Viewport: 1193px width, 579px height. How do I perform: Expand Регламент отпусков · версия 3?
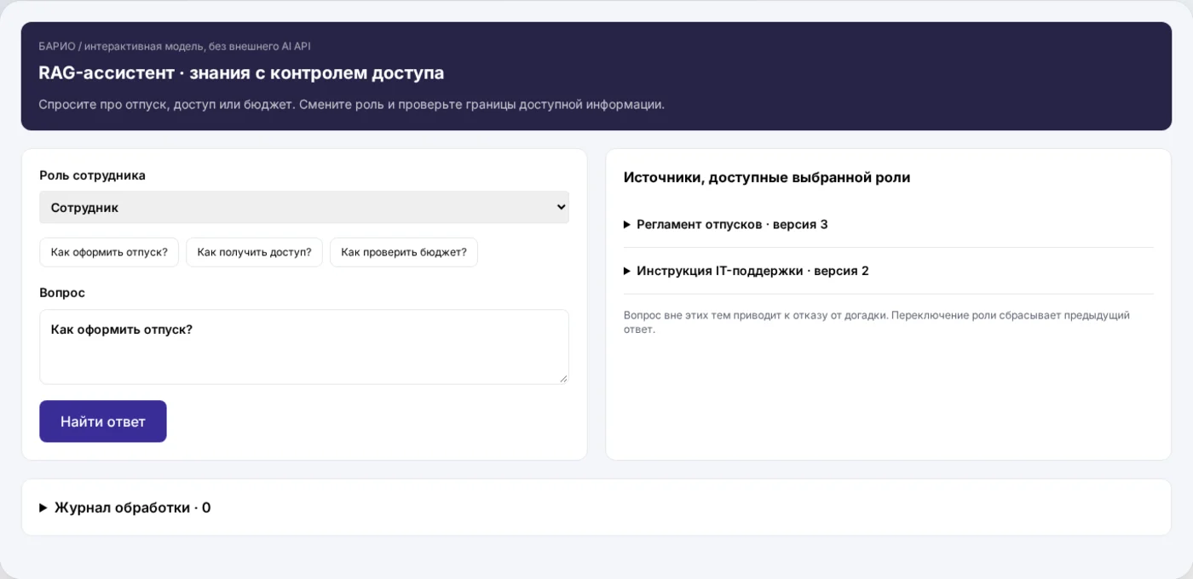[x=889, y=225]
